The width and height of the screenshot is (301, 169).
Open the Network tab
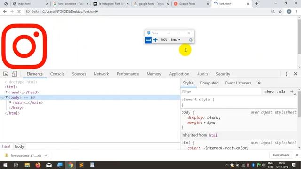101,74
